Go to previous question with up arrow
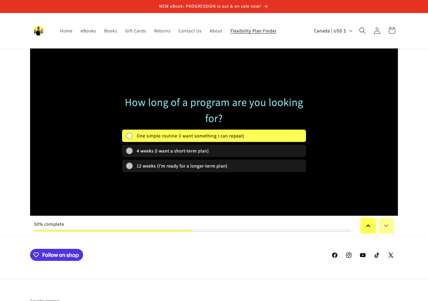 pyautogui.click(x=368, y=226)
